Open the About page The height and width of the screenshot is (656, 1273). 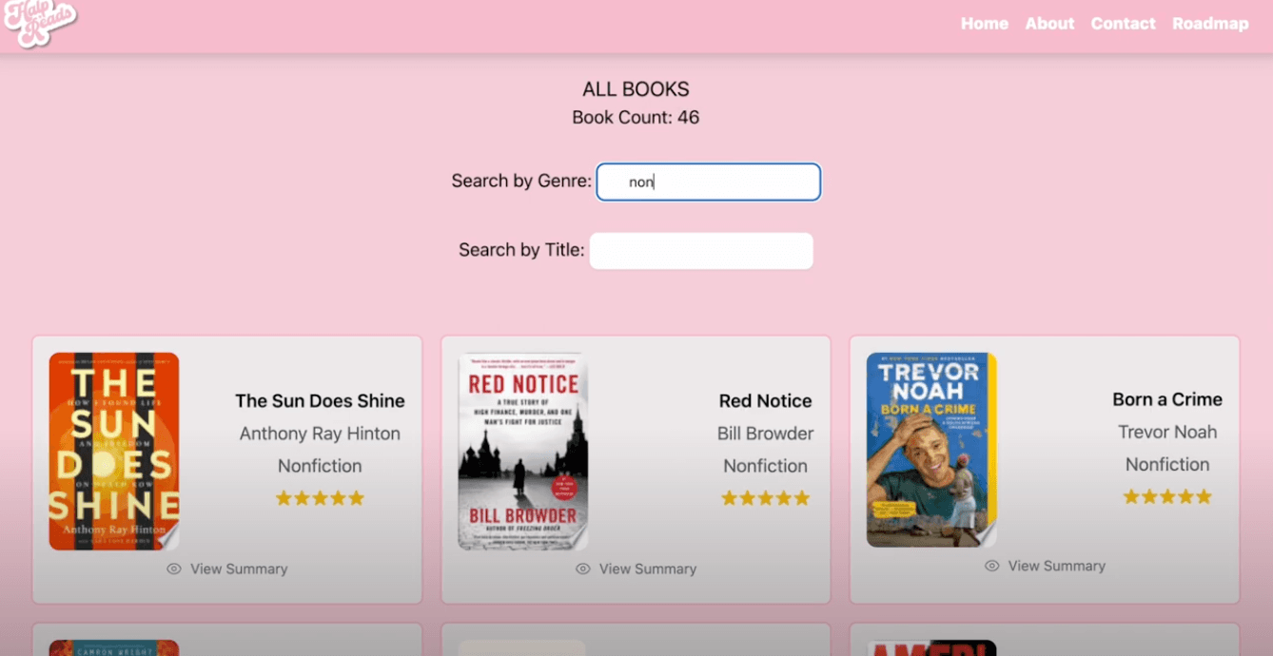point(1049,24)
